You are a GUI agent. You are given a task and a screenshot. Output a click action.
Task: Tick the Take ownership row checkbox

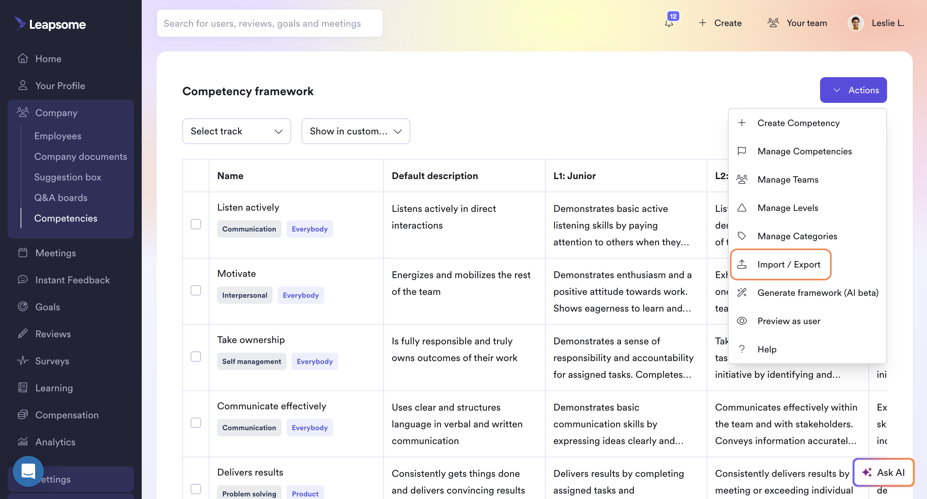coord(196,356)
